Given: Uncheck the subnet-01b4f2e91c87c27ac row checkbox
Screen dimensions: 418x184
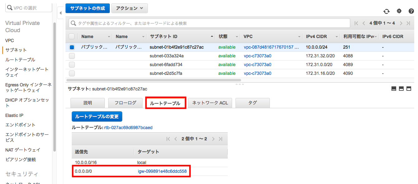Looking at the screenshot, I should tap(72, 47).
